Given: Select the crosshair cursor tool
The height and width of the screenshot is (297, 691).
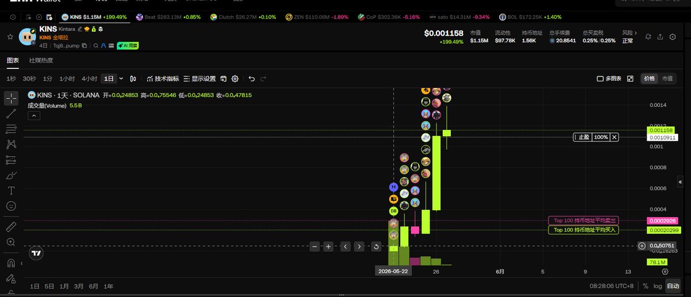Looking at the screenshot, I should click(11, 98).
